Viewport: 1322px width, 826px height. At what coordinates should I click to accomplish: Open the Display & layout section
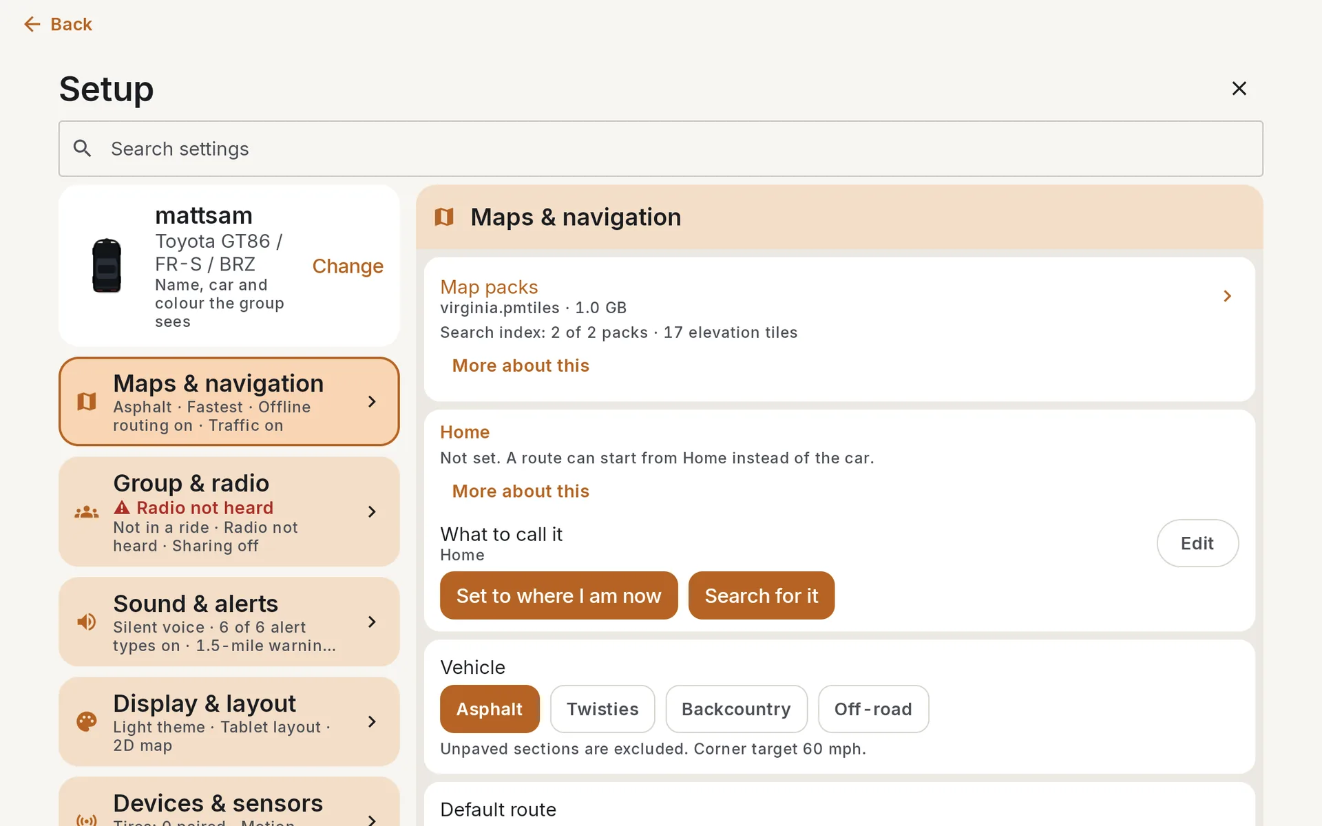(x=229, y=721)
